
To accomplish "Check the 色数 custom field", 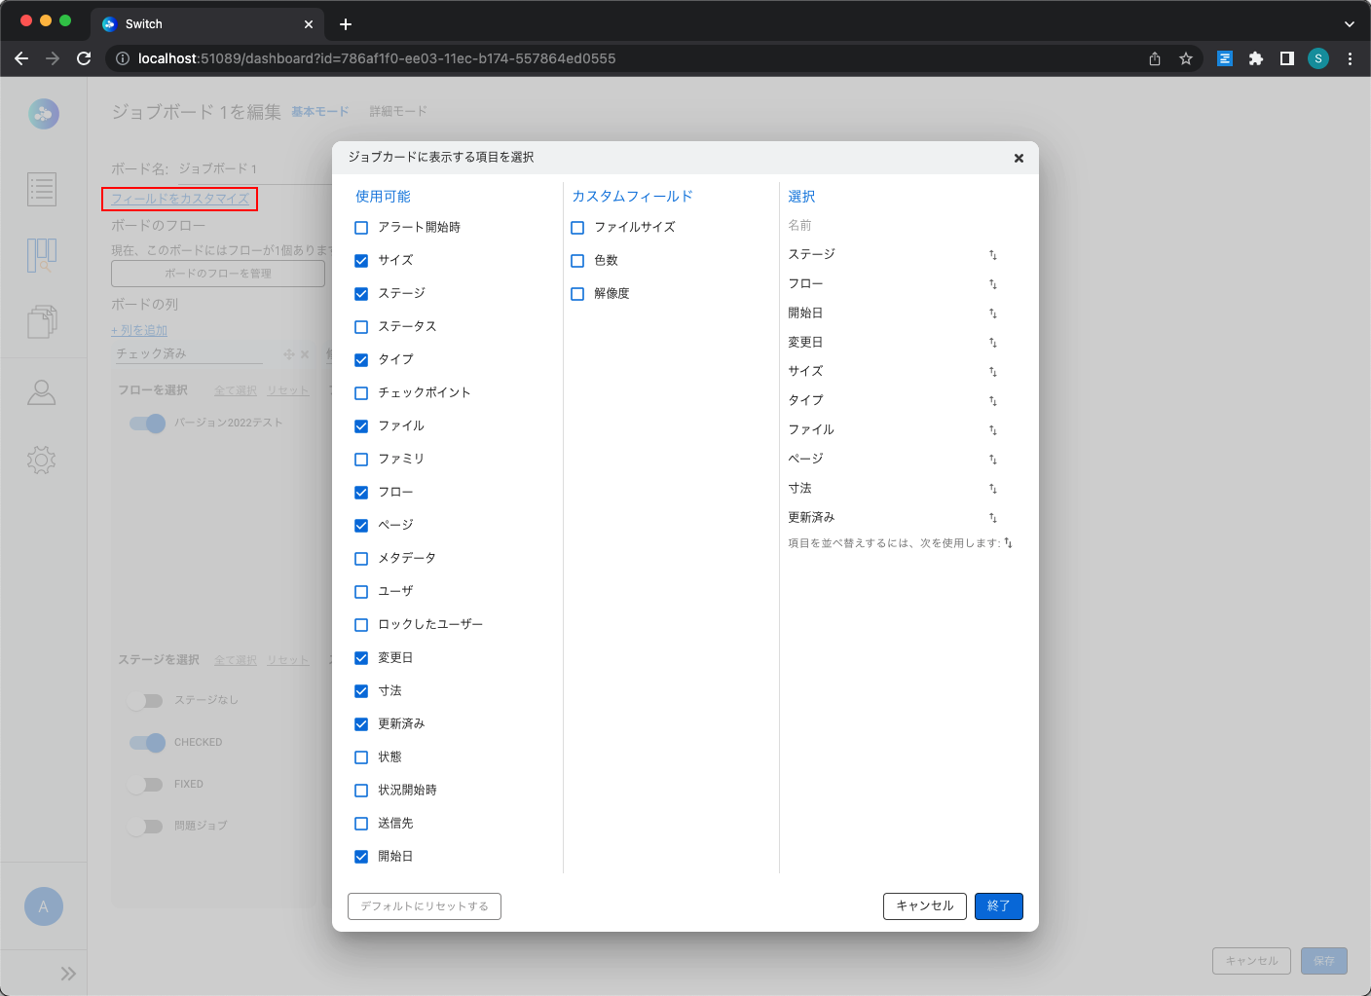I will 577,261.
